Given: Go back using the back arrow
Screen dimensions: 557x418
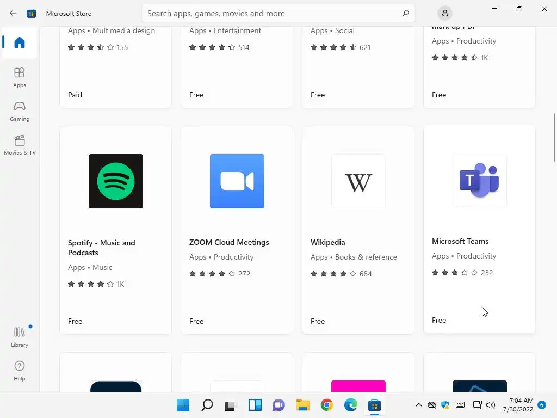Looking at the screenshot, I should tap(13, 13).
